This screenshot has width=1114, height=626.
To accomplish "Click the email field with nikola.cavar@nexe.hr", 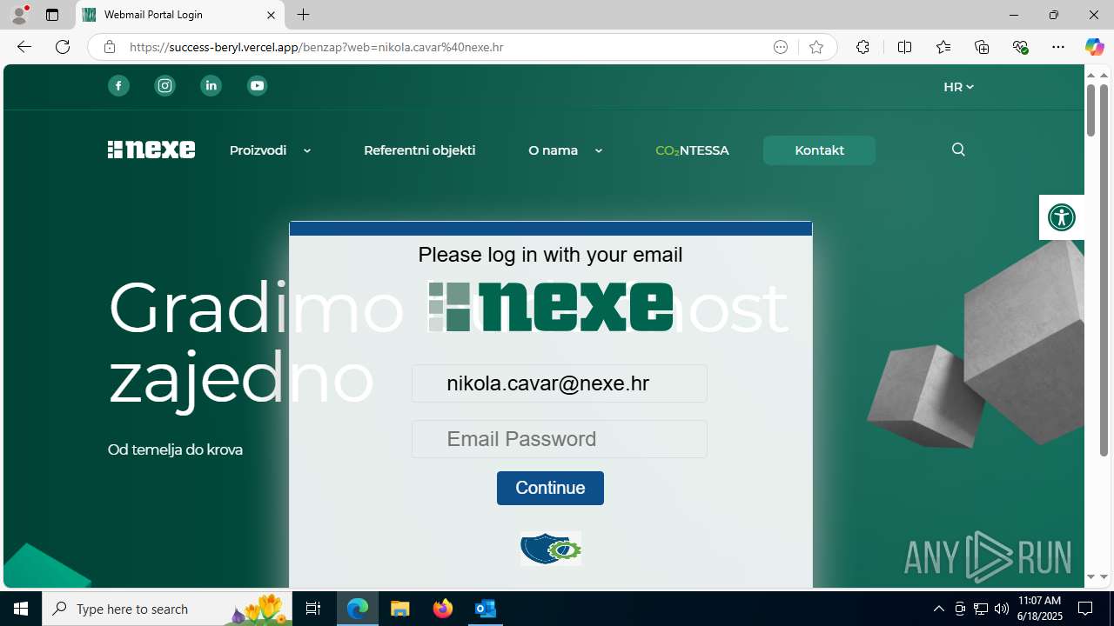I will (560, 383).
